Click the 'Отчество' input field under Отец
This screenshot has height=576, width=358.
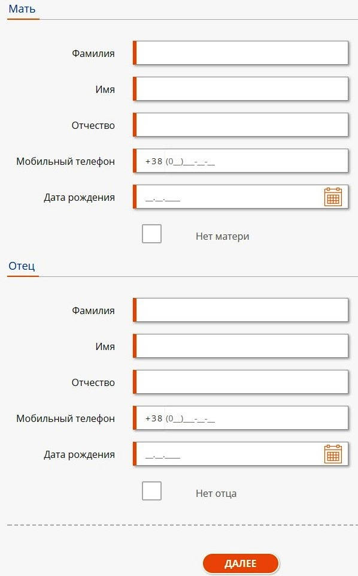click(x=239, y=382)
